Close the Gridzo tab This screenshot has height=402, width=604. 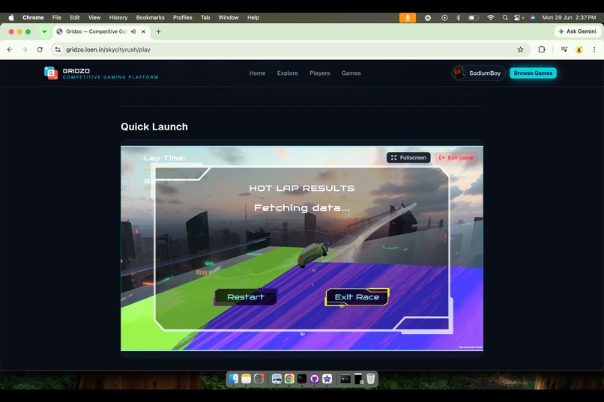coord(143,31)
